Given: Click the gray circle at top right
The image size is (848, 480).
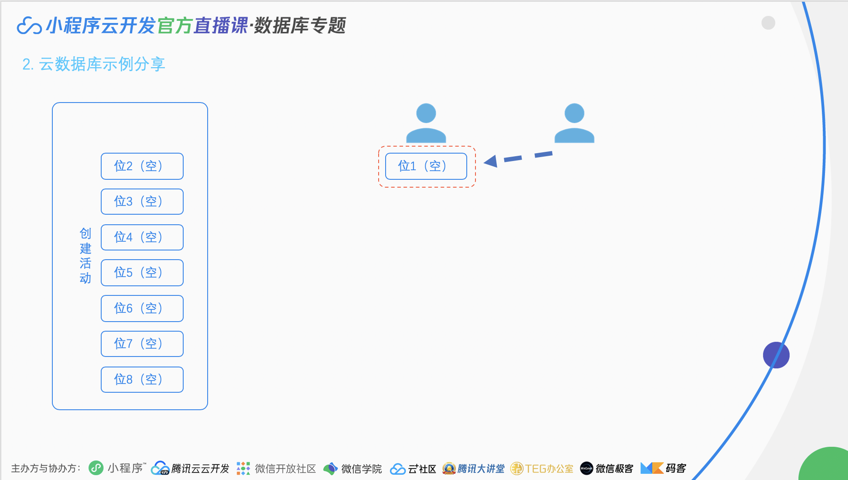Looking at the screenshot, I should tap(768, 23).
